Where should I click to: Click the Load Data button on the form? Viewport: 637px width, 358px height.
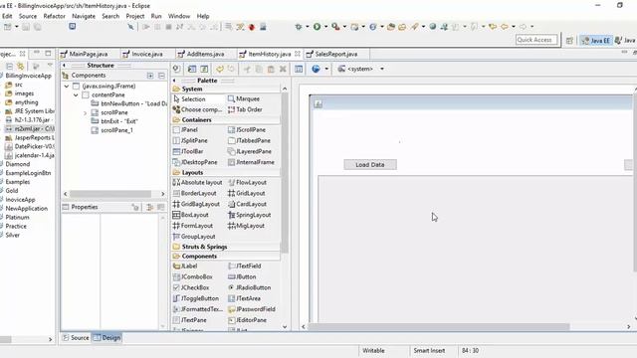369,165
